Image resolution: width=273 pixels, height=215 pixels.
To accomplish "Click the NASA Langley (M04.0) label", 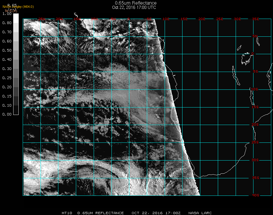I will click(x=18, y=7).
